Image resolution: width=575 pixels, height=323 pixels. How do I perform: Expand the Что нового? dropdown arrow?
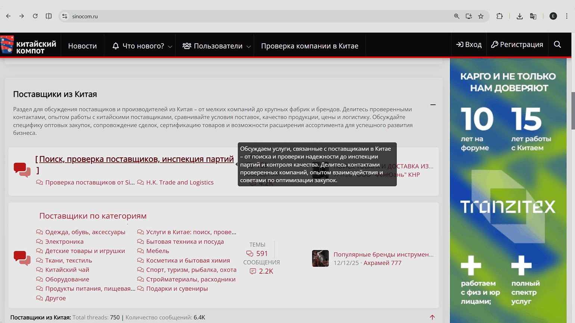170,47
